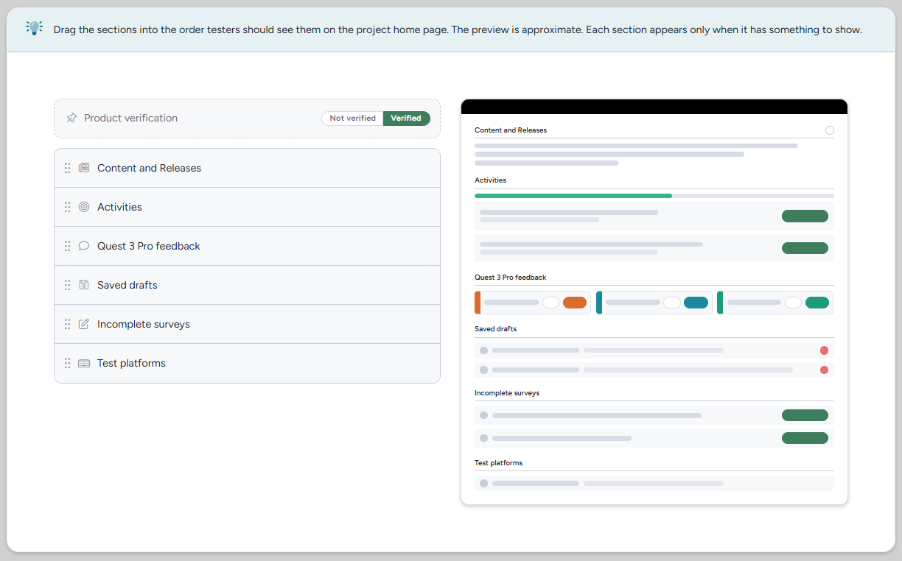Click the Incomplete surveys pencil icon

tap(84, 324)
